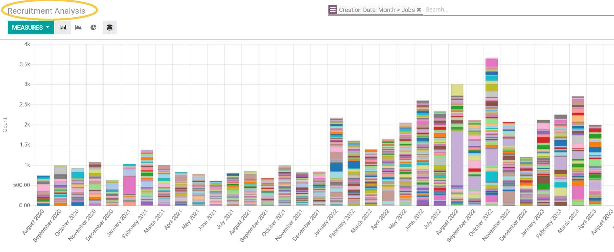614x252 pixels.
Task: Switch to bar chart view
Action: pyautogui.click(x=63, y=28)
